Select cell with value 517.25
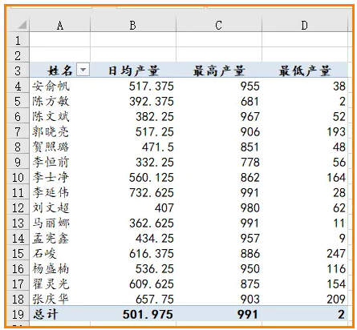This screenshot has width=357, height=330. 133,131
